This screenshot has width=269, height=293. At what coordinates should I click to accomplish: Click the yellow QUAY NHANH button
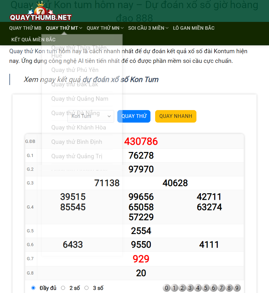click(x=176, y=116)
